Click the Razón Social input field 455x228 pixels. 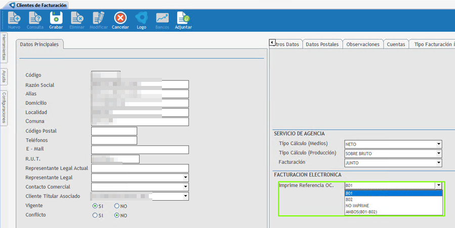[x=140, y=84]
